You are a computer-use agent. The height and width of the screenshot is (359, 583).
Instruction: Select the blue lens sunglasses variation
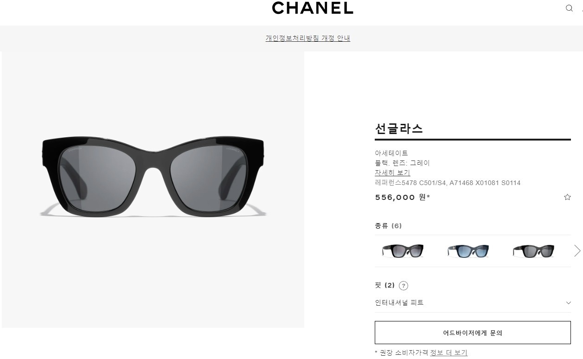click(x=468, y=251)
